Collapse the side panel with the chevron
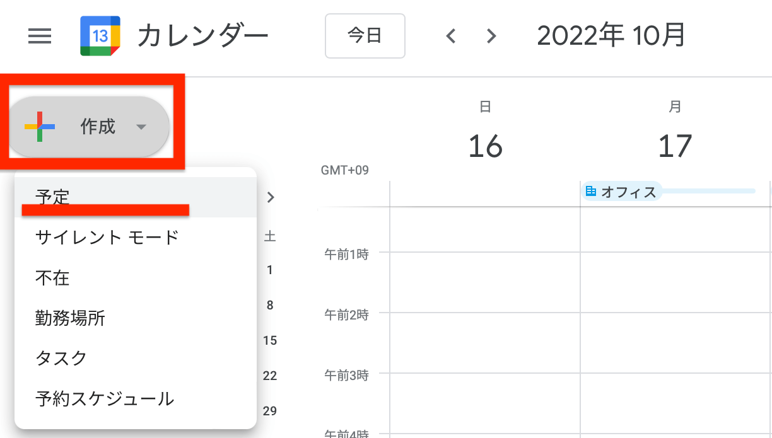This screenshot has height=438, width=772. tap(271, 197)
